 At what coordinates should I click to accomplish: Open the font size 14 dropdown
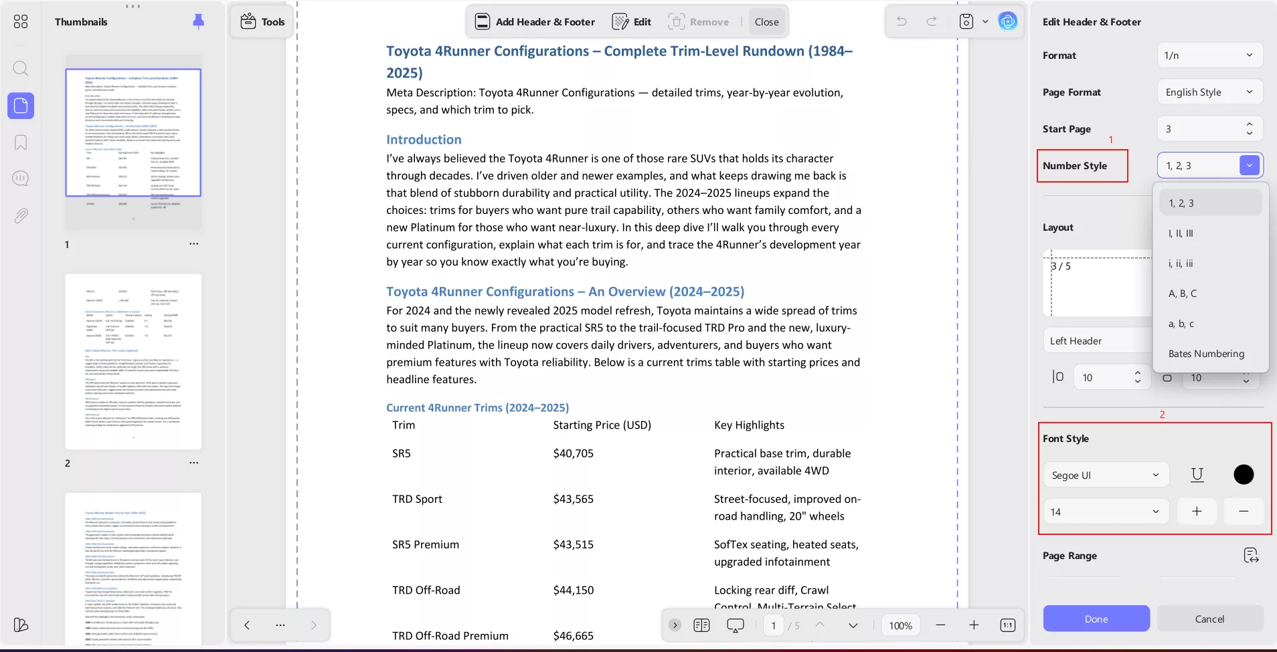pyautogui.click(x=1104, y=511)
